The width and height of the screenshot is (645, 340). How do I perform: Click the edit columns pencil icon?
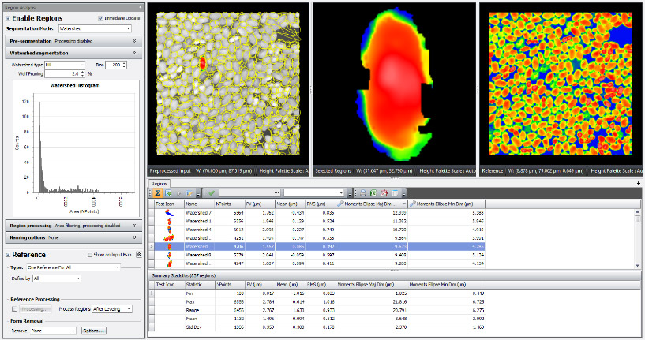pyautogui.click(x=189, y=192)
